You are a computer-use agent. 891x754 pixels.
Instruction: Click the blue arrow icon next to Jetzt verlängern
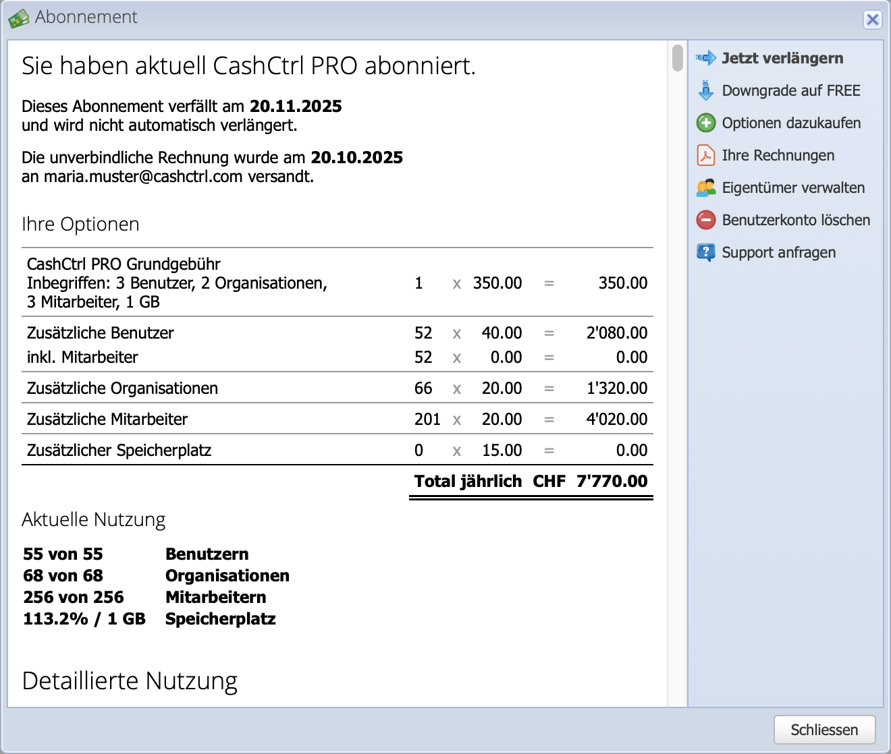point(706,58)
